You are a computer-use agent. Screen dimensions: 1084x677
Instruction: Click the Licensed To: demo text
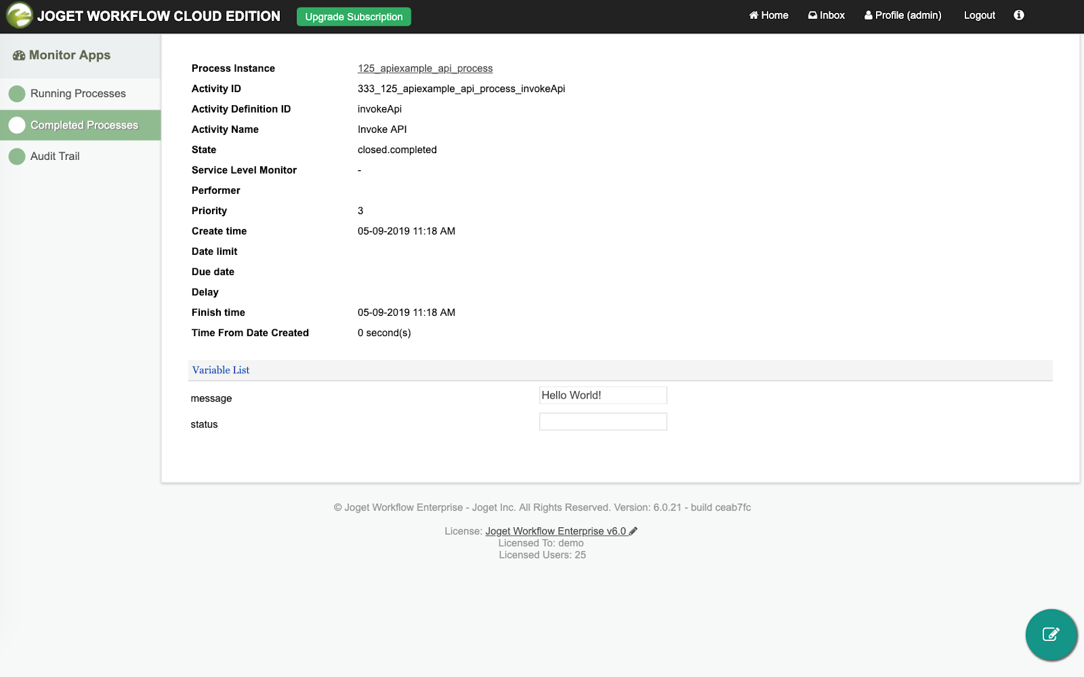tap(541, 543)
